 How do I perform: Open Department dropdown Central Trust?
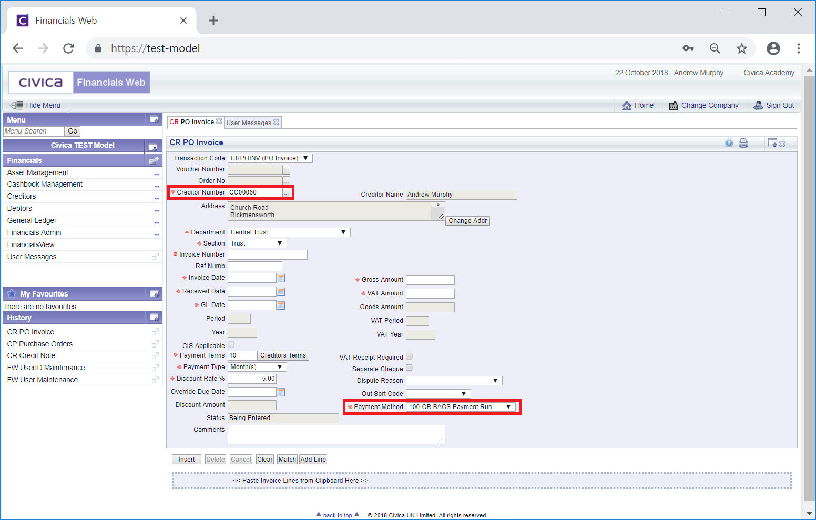click(x=289, y=232)
